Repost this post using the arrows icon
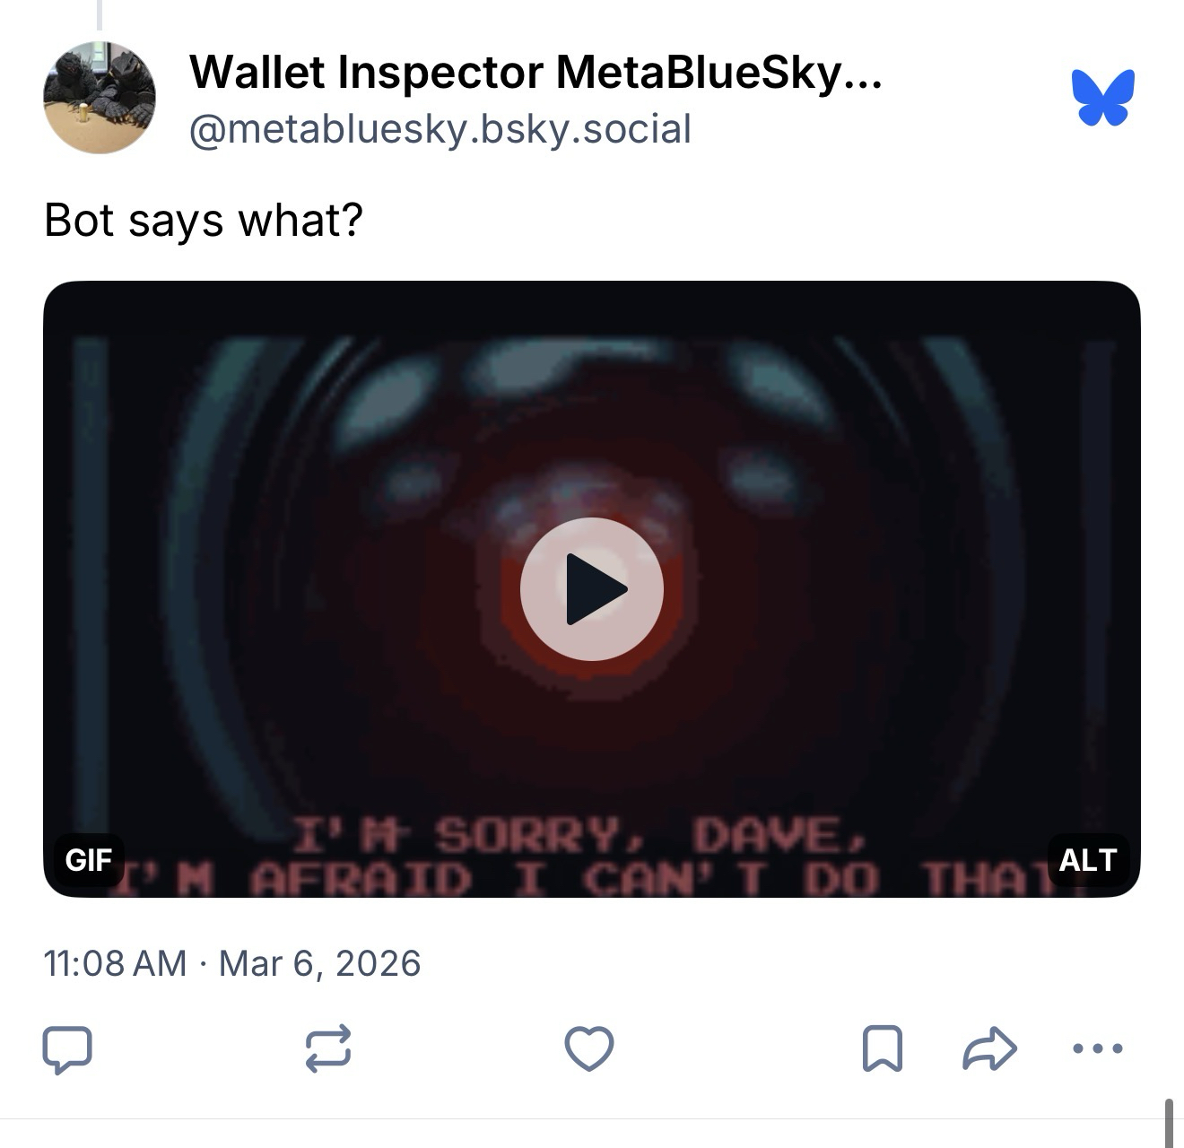The height and width of the screenshot is (1148, 1184). tap(328, 1048)
